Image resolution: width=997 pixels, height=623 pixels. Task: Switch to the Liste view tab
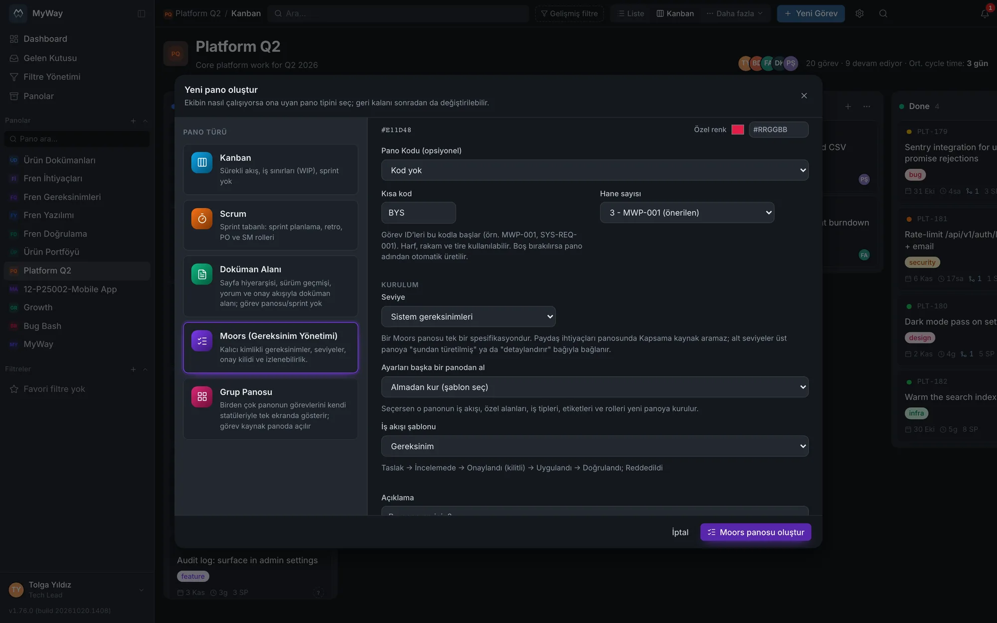pyautogui.click(x=631, y=13)
